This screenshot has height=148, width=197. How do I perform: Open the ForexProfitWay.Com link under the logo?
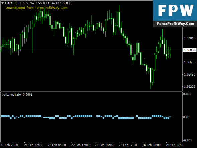point(175,24)
